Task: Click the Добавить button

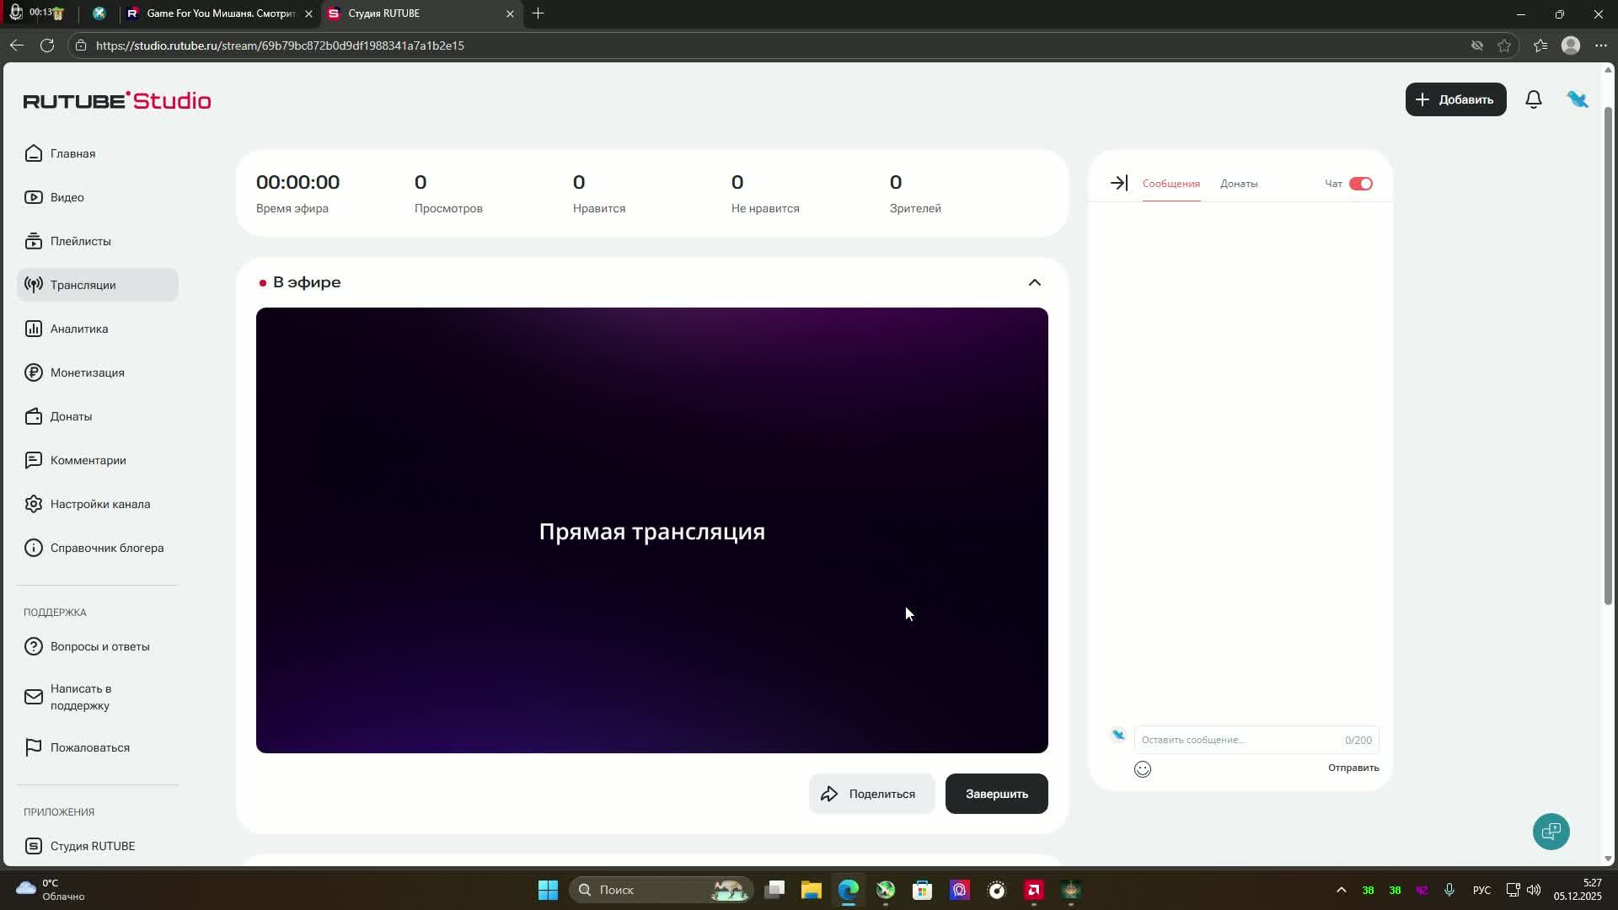Action: click(1455, 99)
